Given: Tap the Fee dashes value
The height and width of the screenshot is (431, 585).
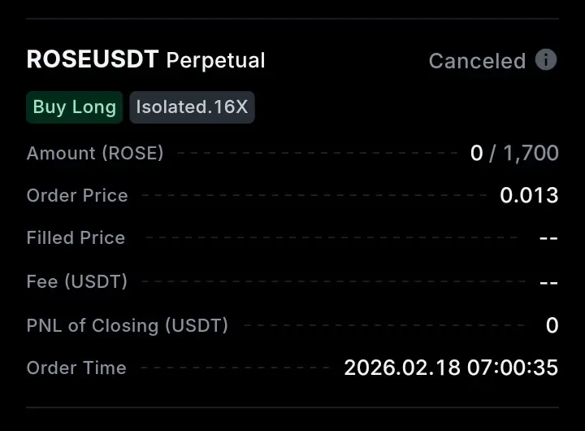Looking at the screenshot, I should pyautogui.click(x=548, y=283).
